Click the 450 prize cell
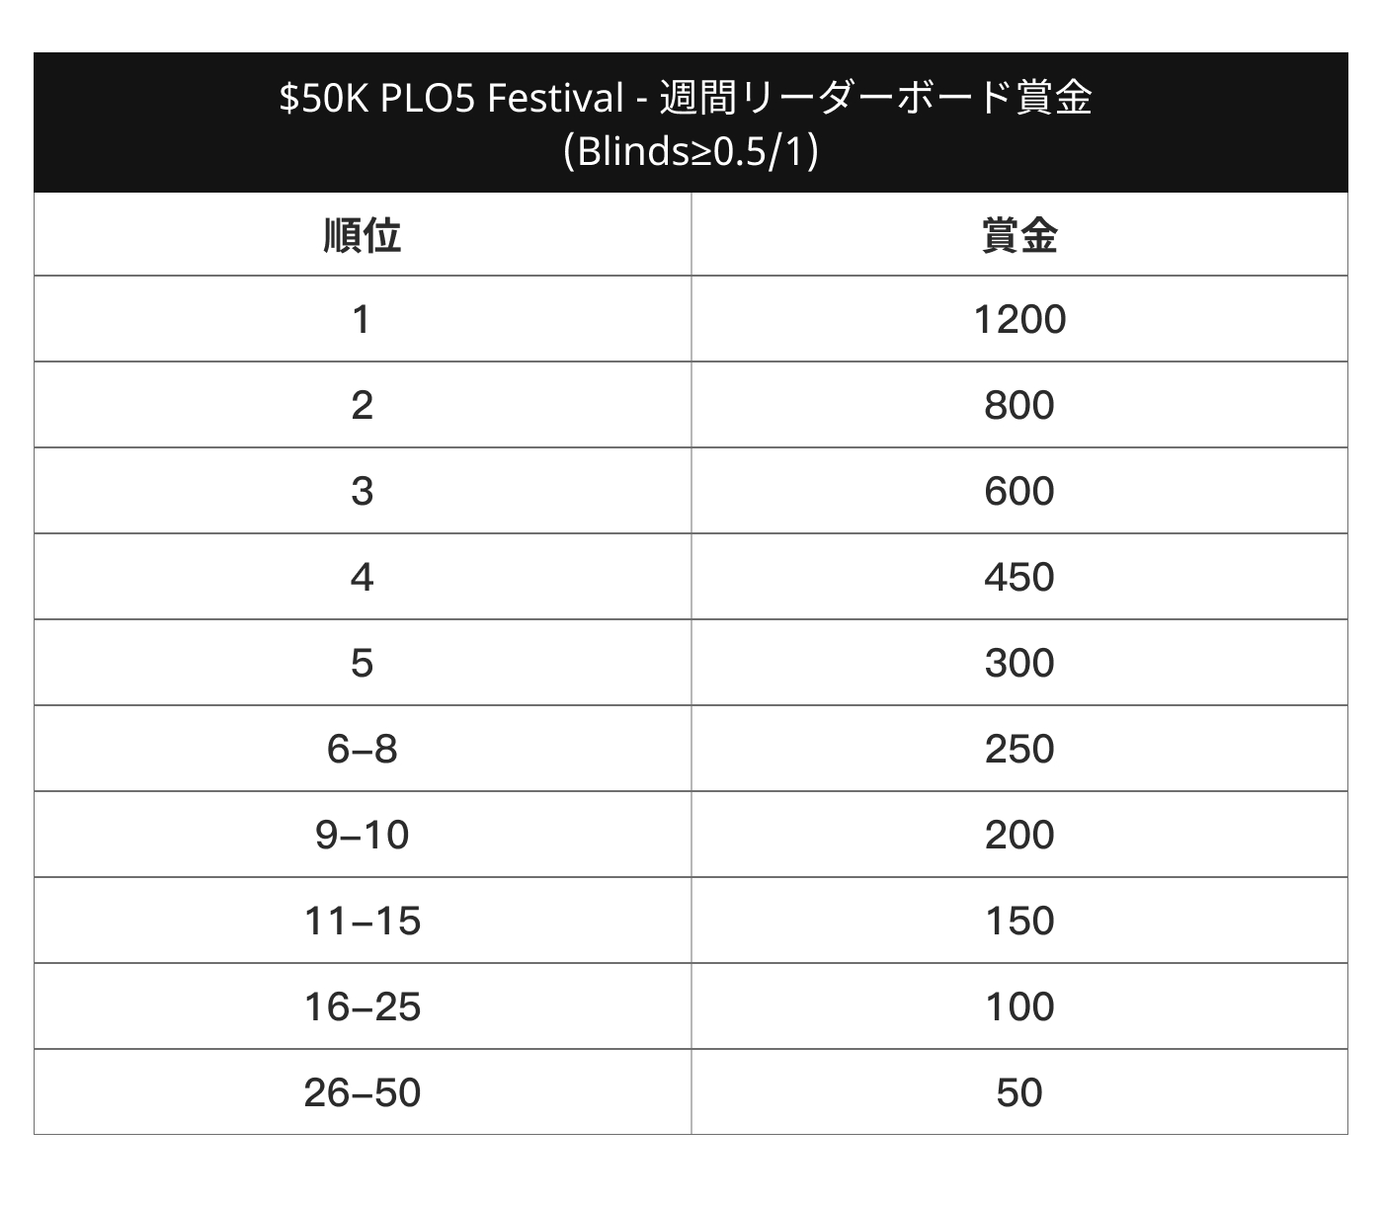 [1019, 577]
